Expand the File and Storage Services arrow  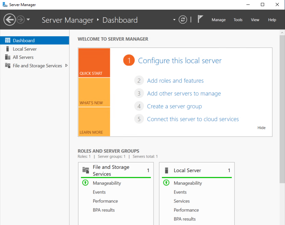point(67,65)
